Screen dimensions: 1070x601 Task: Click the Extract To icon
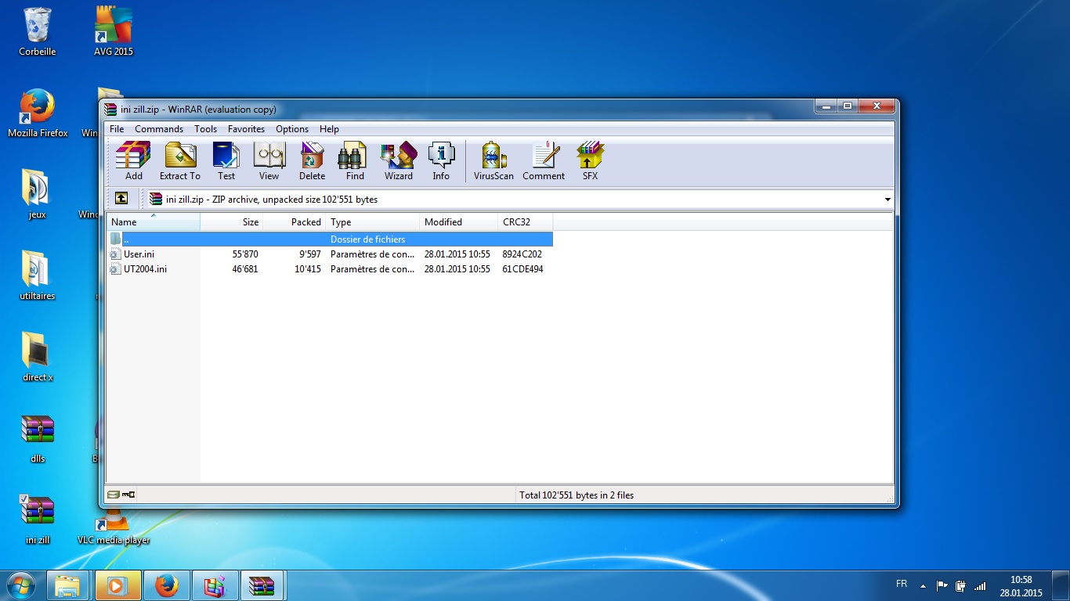[x=180, y=160]
